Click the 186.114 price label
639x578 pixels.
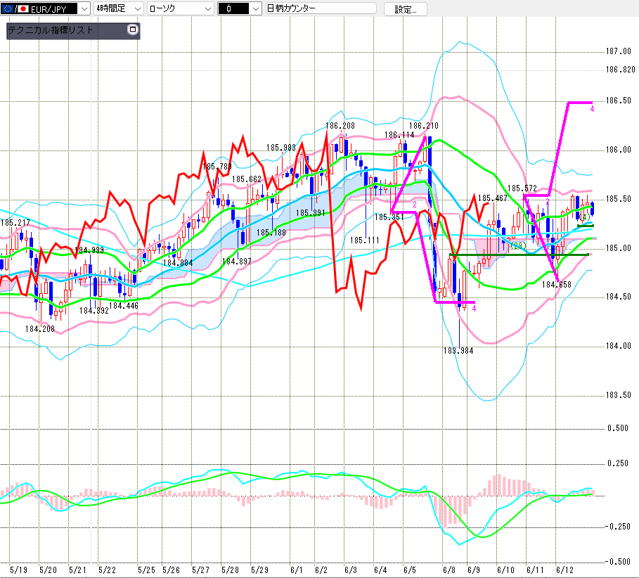point(399,135)
